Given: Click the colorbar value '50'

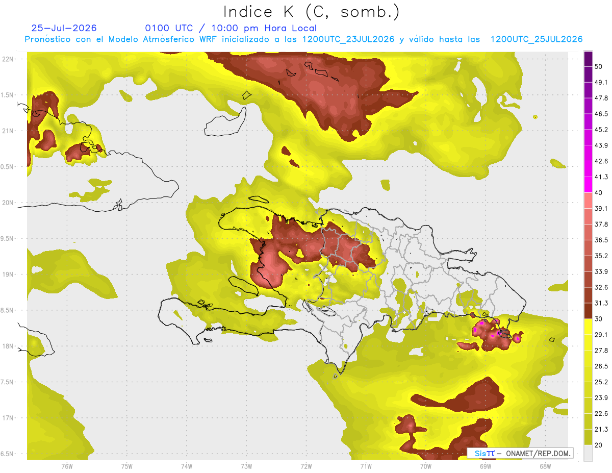Looking at the screenshot, I should tap(599, 67).
